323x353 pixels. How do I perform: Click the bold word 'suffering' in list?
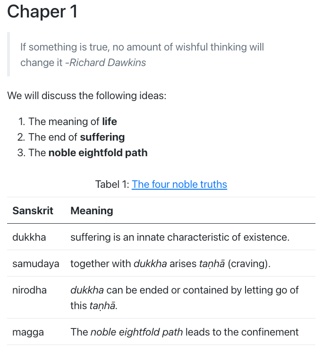click(x=102, y=137)
